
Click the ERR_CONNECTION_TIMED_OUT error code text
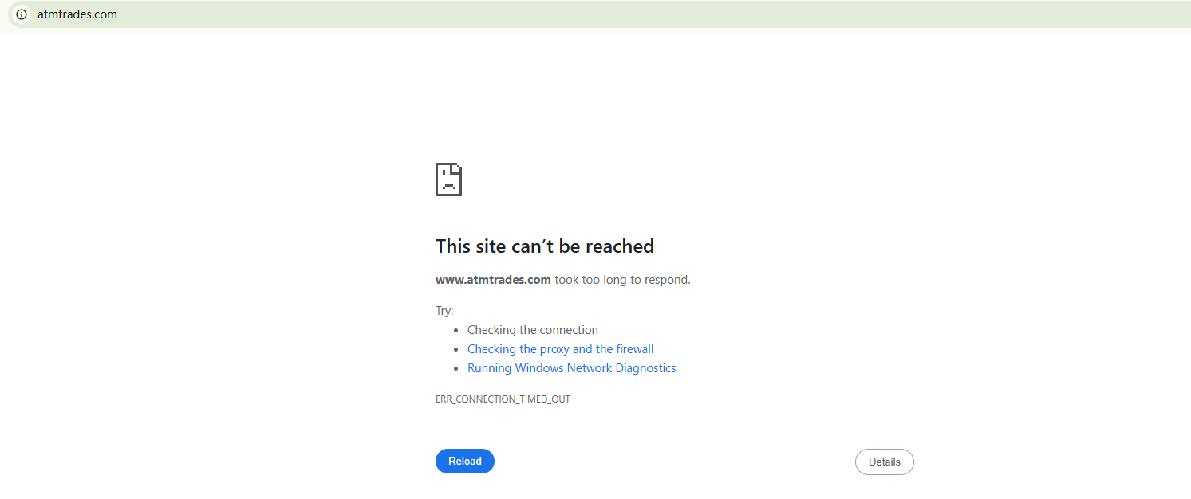pyautogui.click(x=503, y=399)
